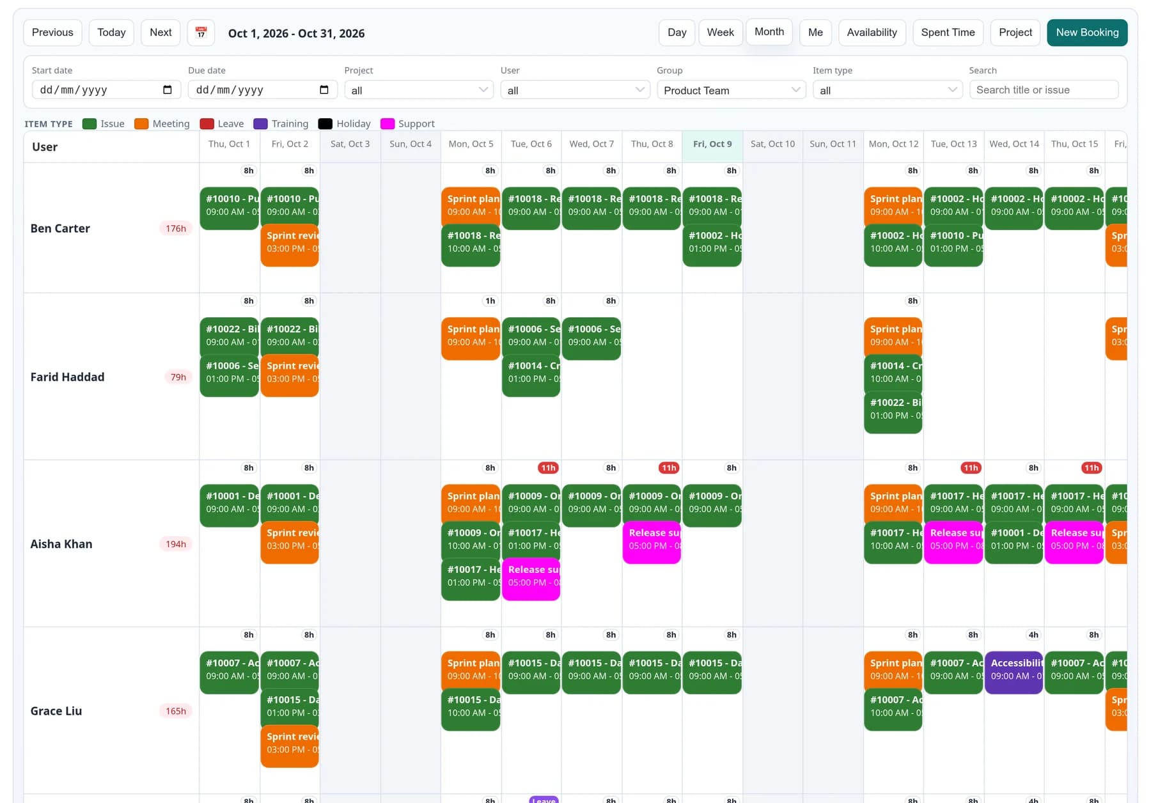Switch to Day view
Image resolution: width=1151 pixels, height=803 pixels.
tap(677, 33)
